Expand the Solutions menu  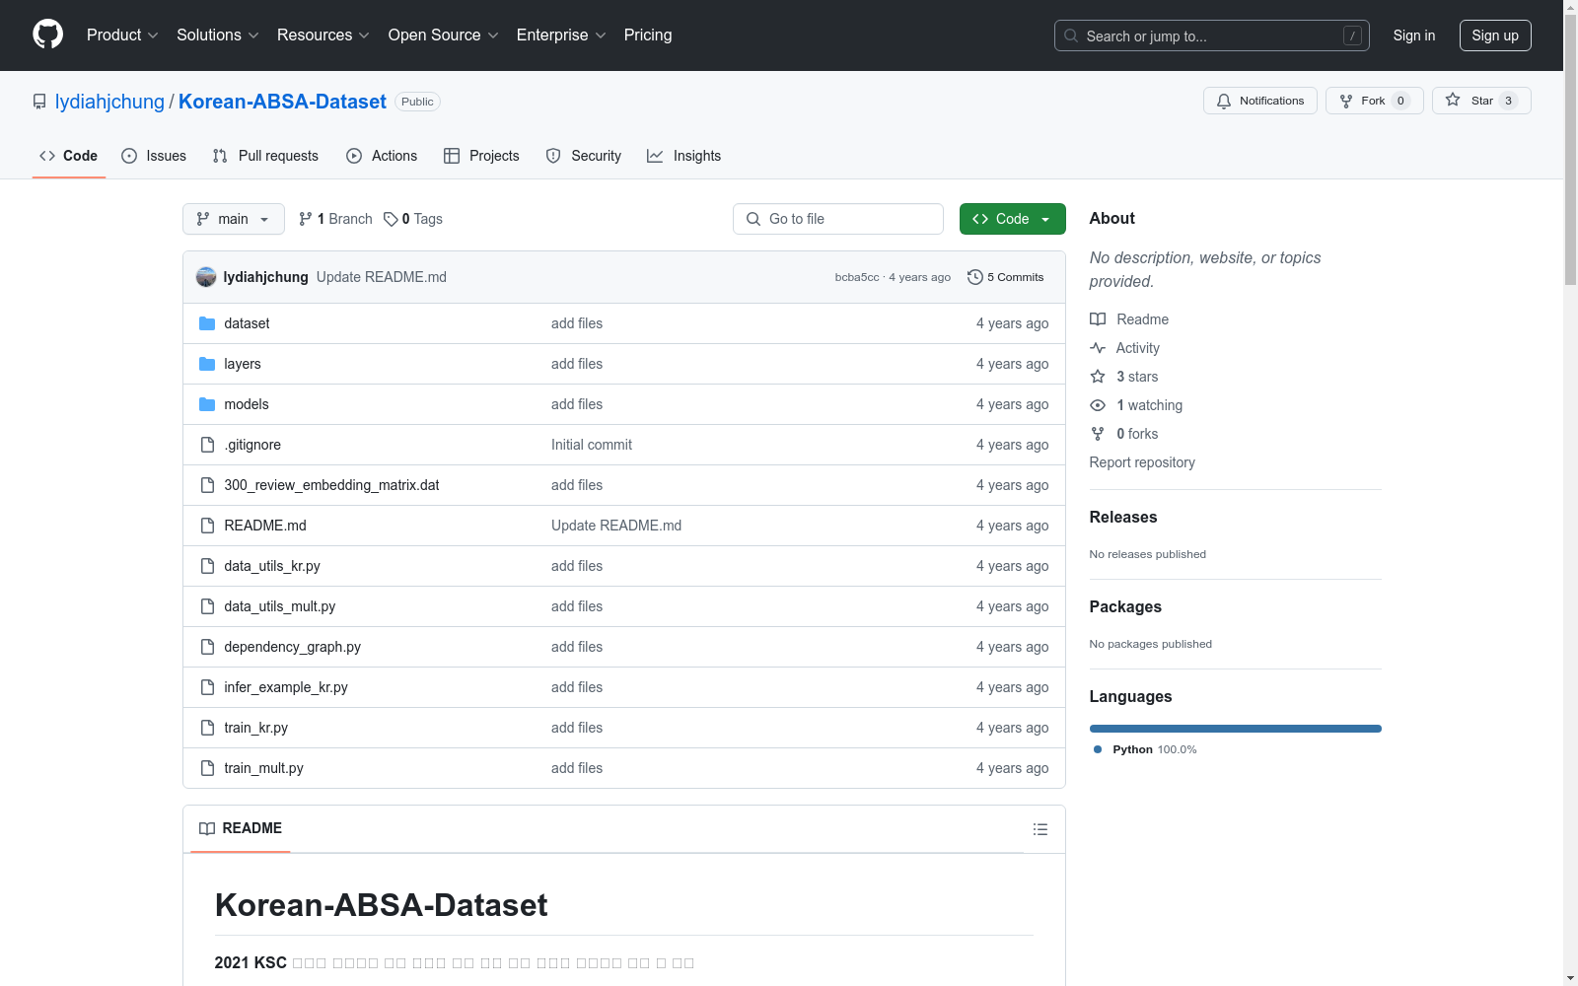tap(218, 35)
